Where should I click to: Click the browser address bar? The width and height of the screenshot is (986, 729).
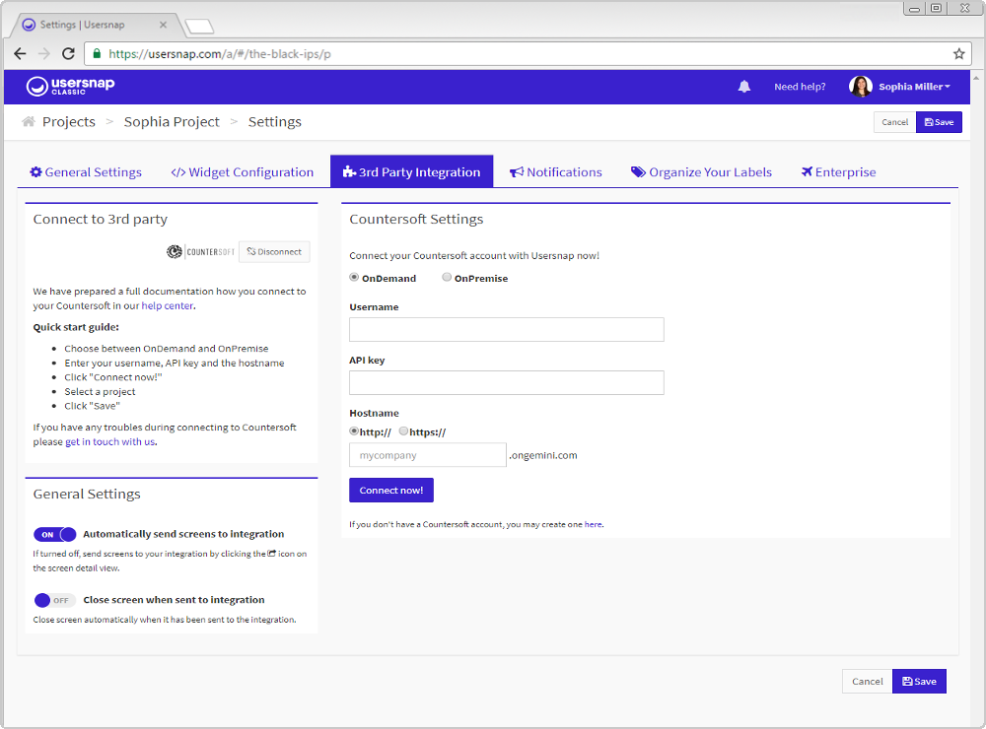528,54
